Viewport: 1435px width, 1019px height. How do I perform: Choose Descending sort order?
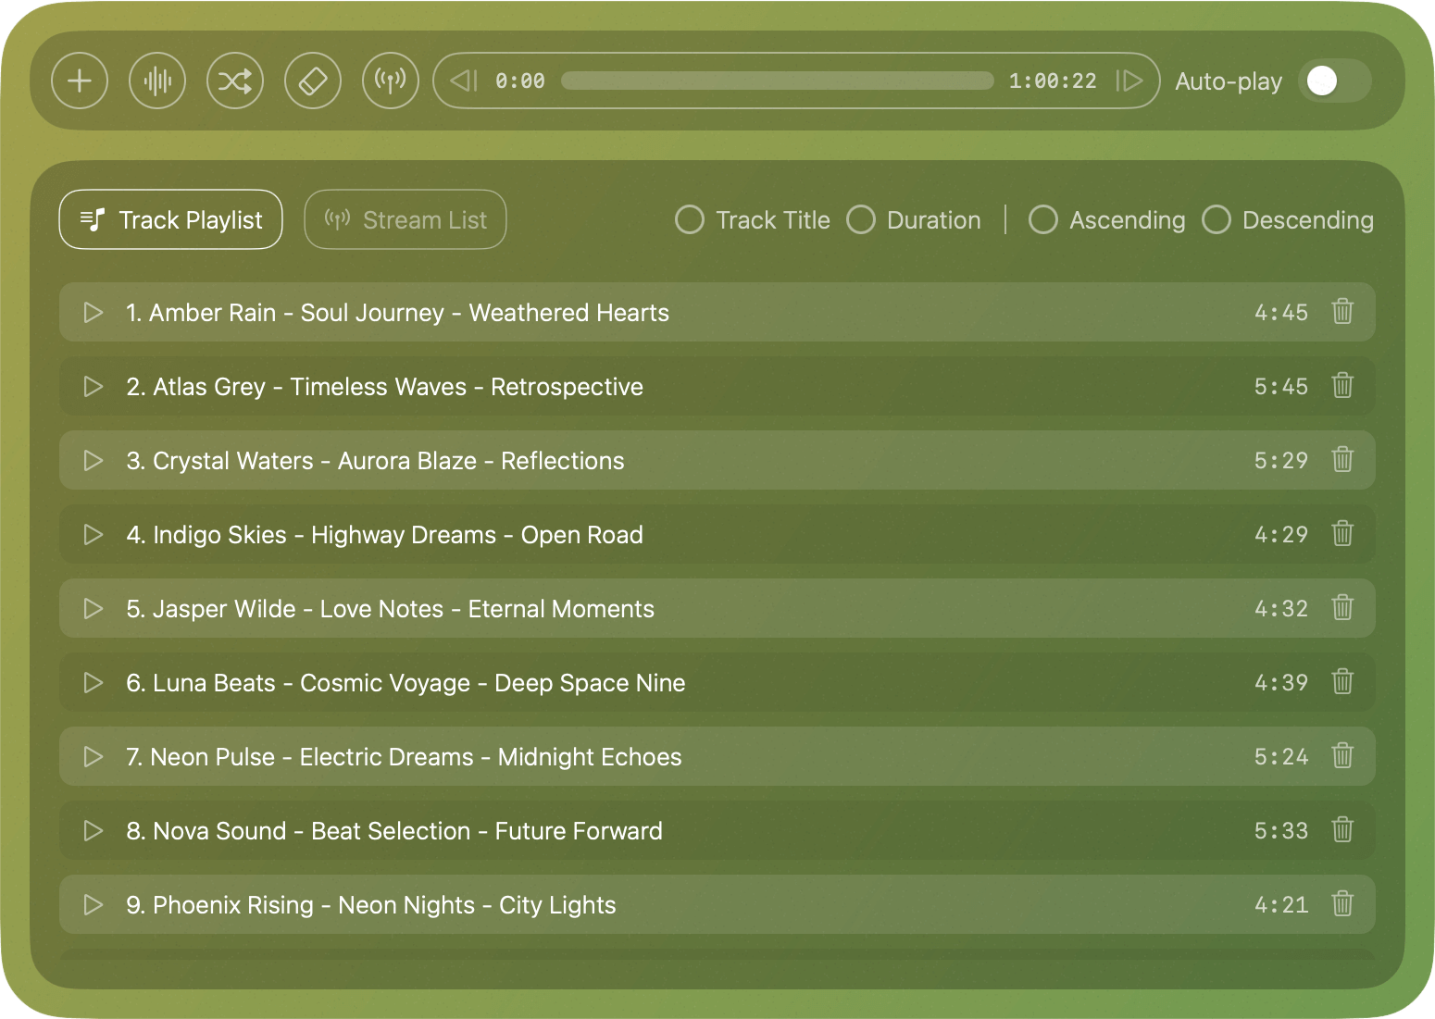[x=1216, y=219]
